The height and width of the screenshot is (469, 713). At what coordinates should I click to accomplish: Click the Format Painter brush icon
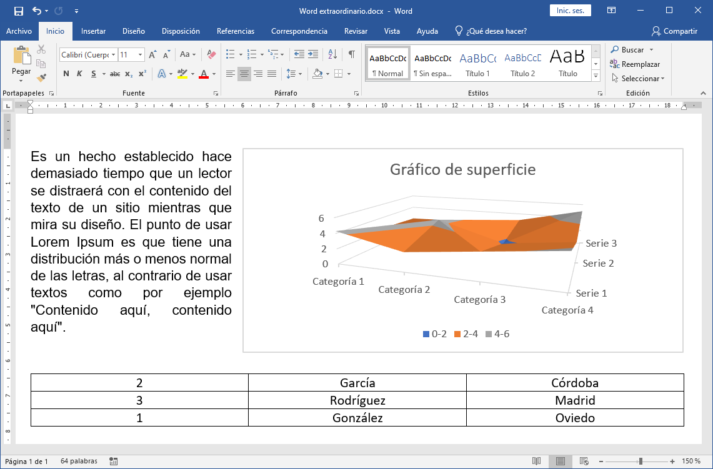coord(41,78)
